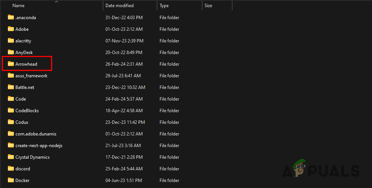Click the Adobe folder icon
The image size is (372, 188).
click(11, 29)
